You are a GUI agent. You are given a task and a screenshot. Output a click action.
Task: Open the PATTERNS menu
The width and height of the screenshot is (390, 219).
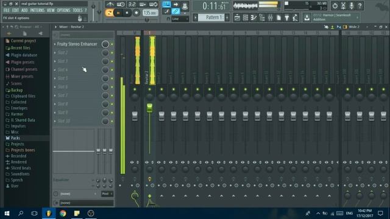click(x=37, y=10)
